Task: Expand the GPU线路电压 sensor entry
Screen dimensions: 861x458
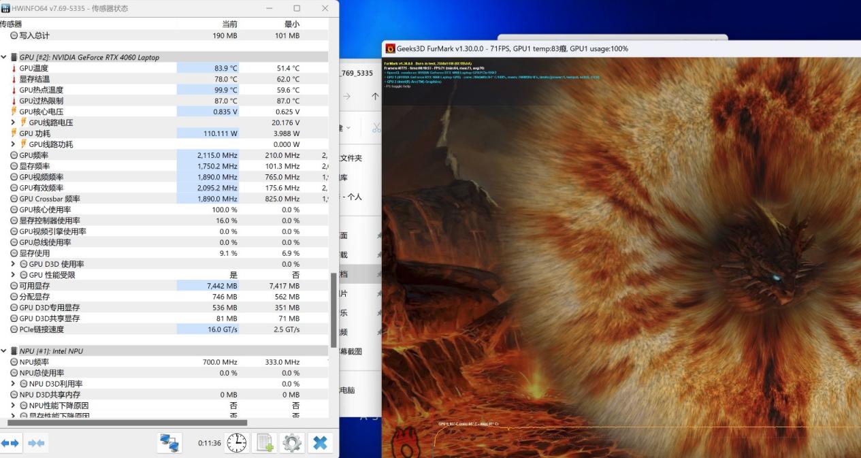Action: 14,122
